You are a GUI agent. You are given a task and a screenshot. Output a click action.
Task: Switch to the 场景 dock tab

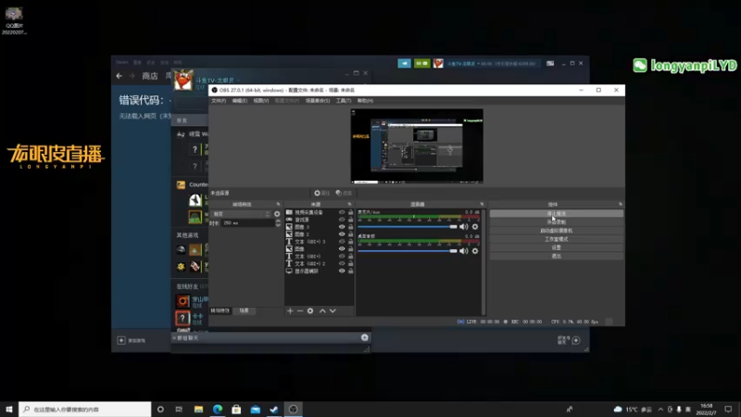[x=244, y=310]
